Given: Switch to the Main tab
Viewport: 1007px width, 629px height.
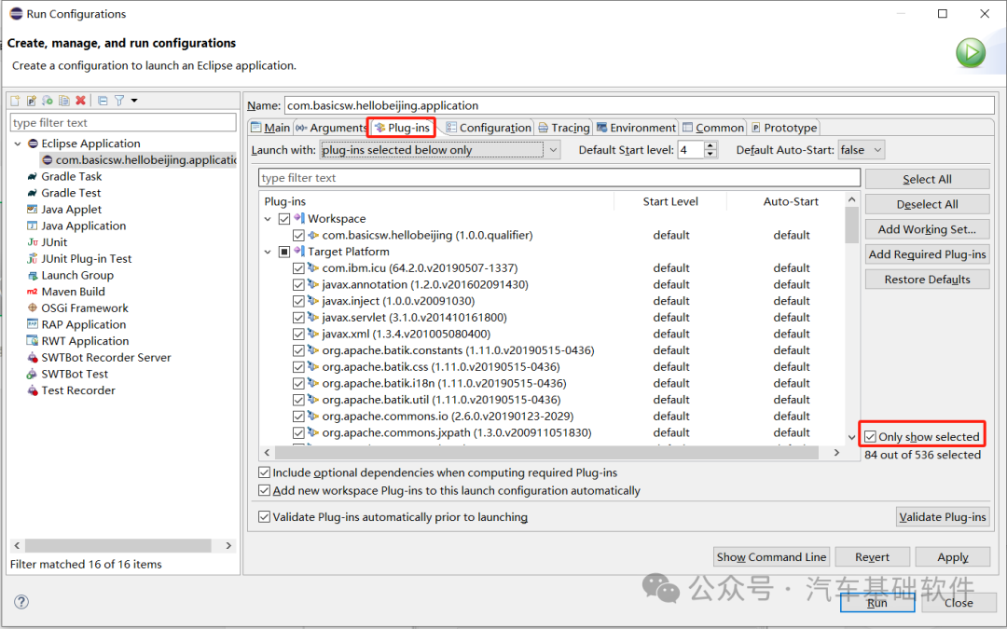Looking at the screenshot, I should point(270,128).
